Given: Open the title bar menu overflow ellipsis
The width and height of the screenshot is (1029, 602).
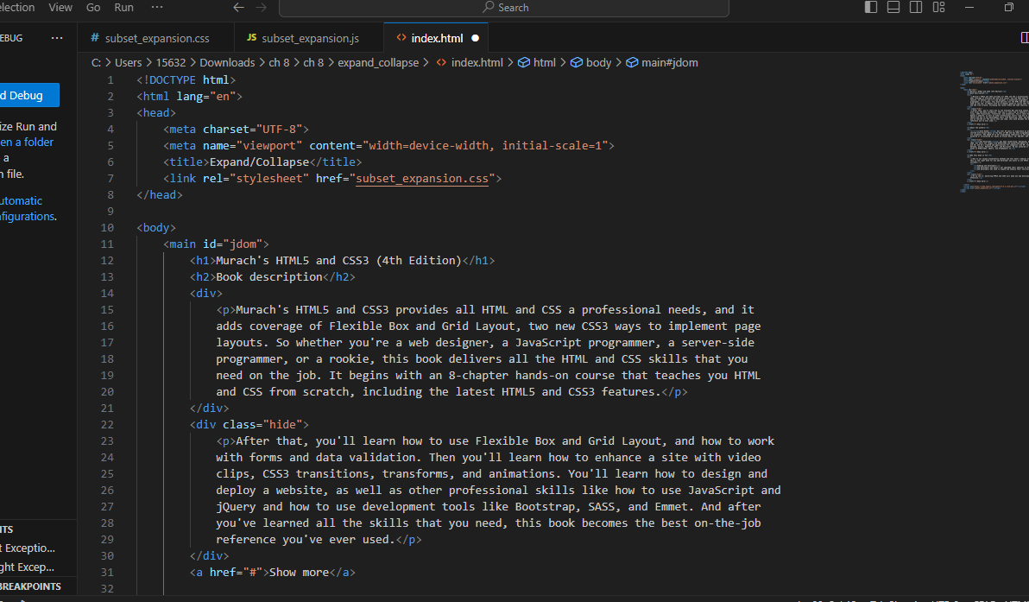Looking at the screenshot, I should [157, 7].
